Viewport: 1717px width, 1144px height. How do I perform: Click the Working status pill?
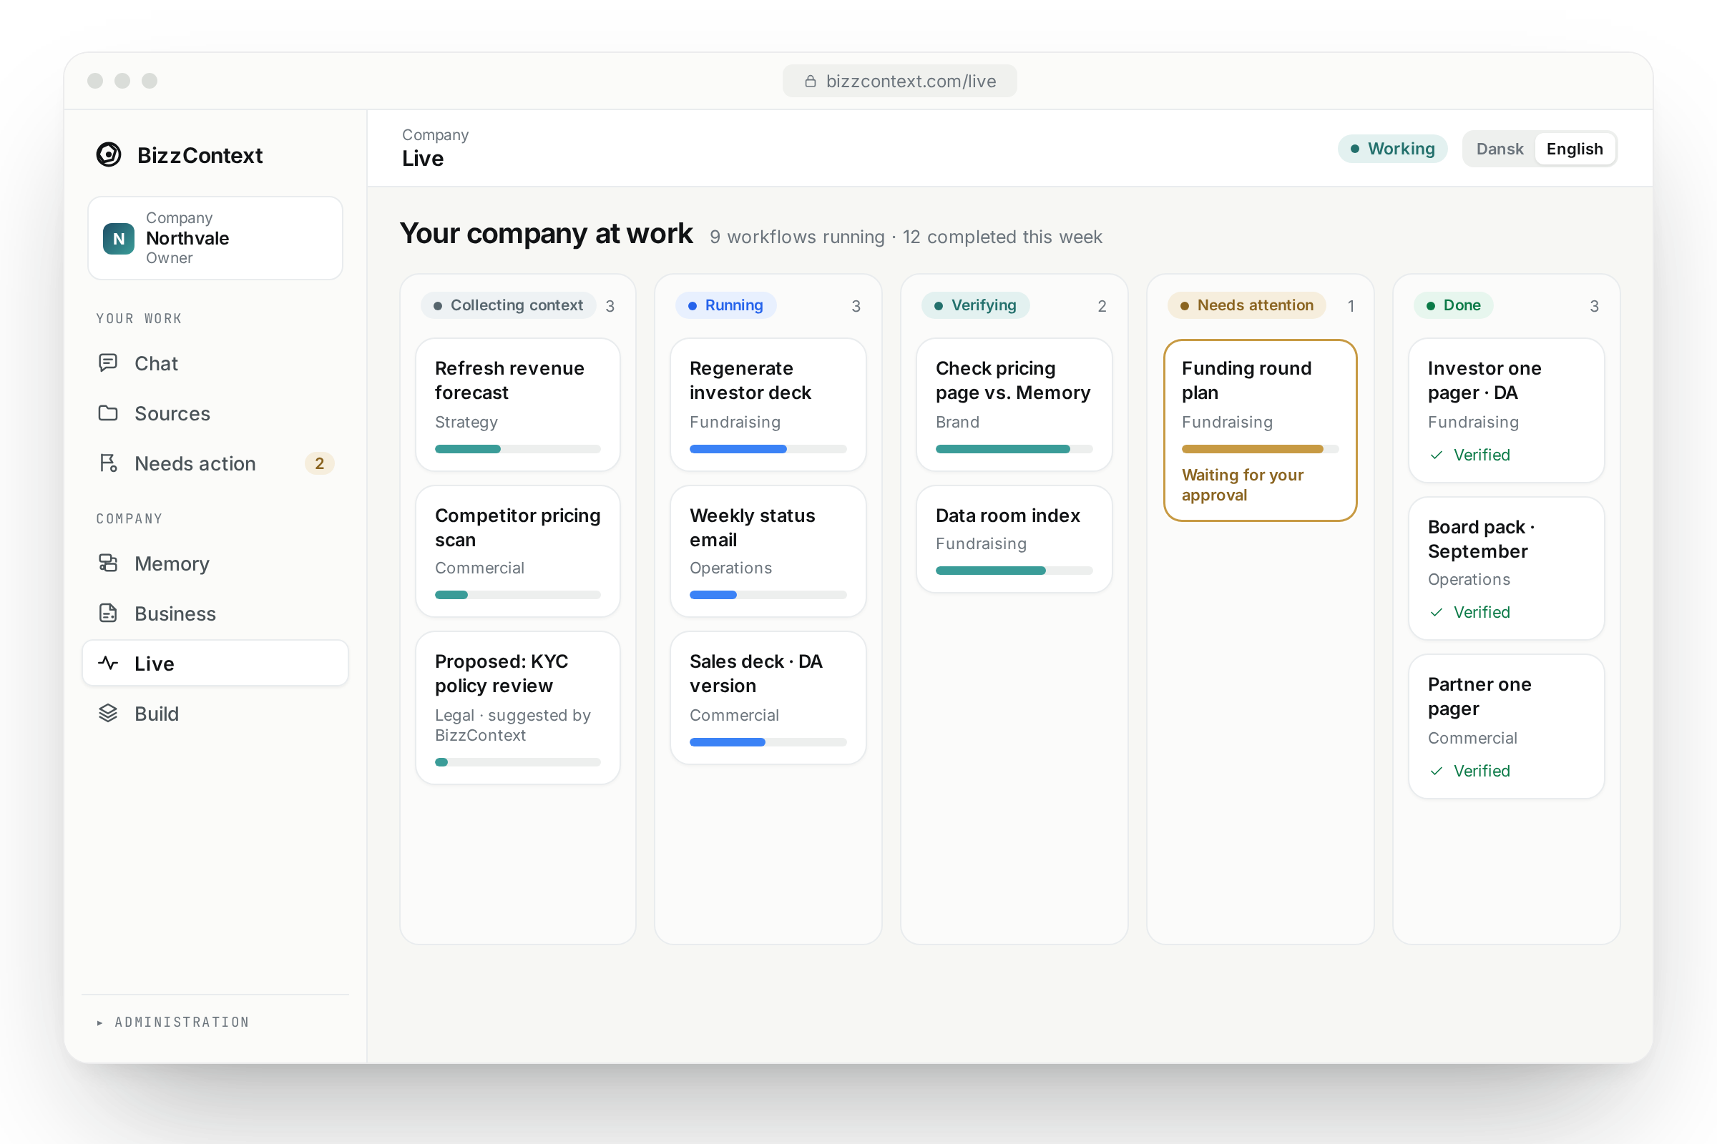(x=1392, y=149)
